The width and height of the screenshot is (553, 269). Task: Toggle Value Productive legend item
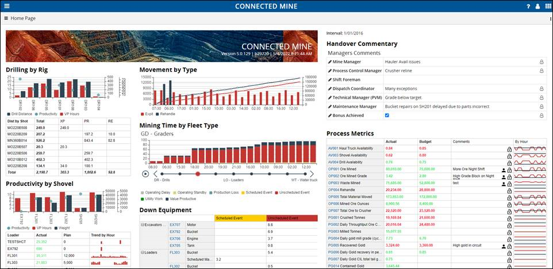pos(167,198)
